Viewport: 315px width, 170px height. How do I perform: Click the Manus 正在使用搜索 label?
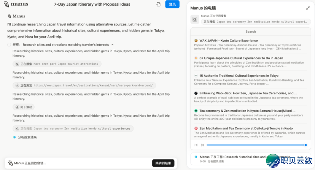point(213,16)
